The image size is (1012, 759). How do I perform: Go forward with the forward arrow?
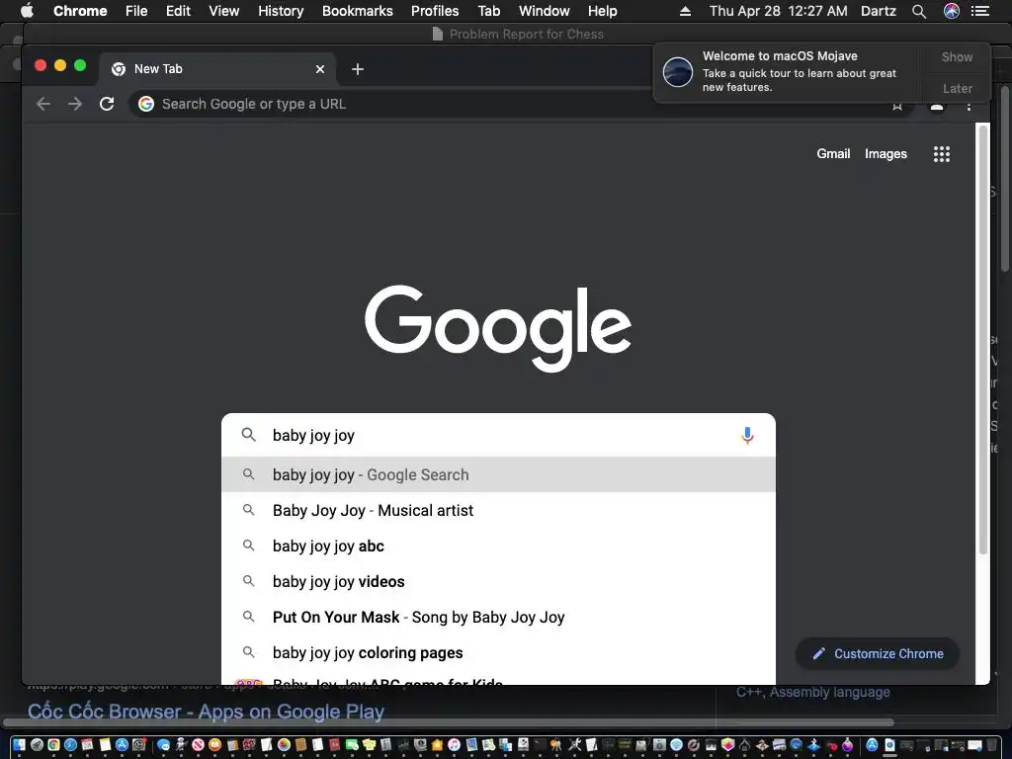[x=75, y=103]
